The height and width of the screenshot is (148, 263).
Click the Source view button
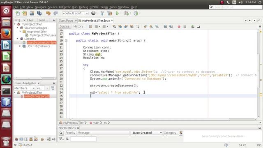tap(65, 26)
